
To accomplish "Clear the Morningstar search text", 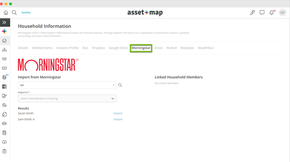I will 113,85.
